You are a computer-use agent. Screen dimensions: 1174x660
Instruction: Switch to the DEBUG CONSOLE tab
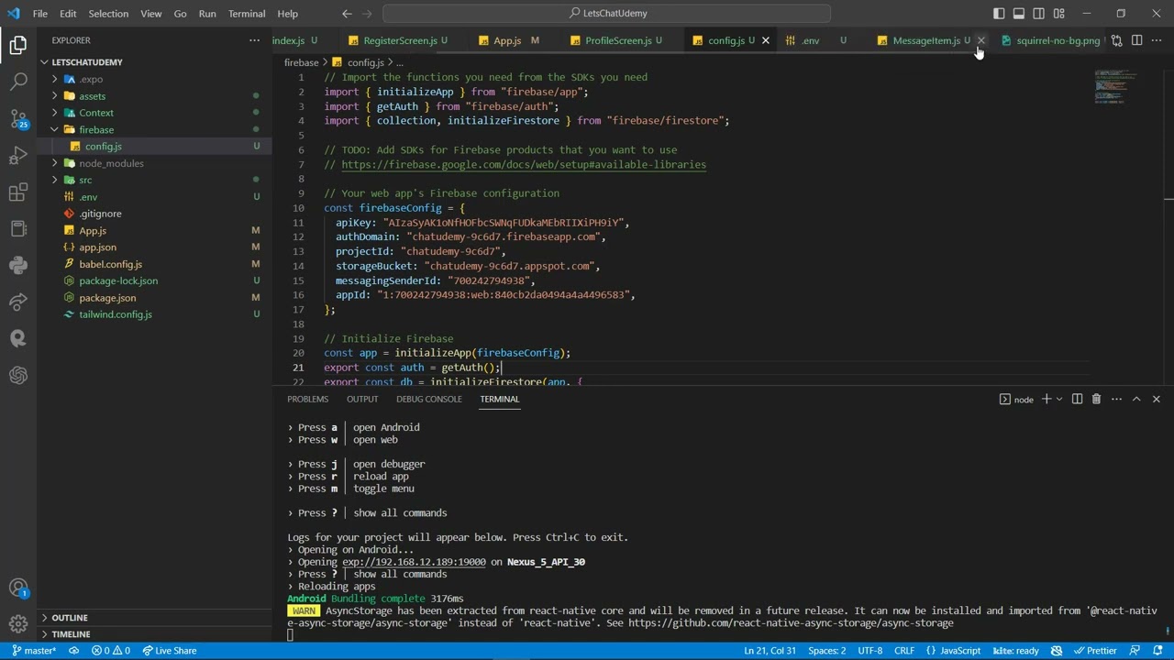tap(429, 399)
